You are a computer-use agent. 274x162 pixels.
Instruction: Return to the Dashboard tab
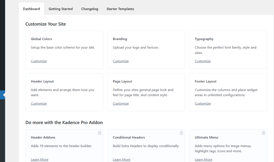(31, 9)
